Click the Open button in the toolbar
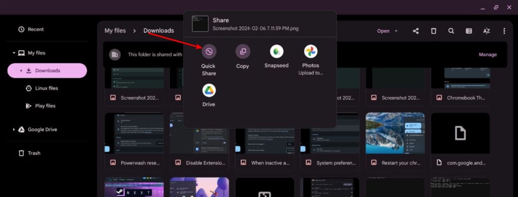Viewport: 518px width, 197px height. pos(383,31)
